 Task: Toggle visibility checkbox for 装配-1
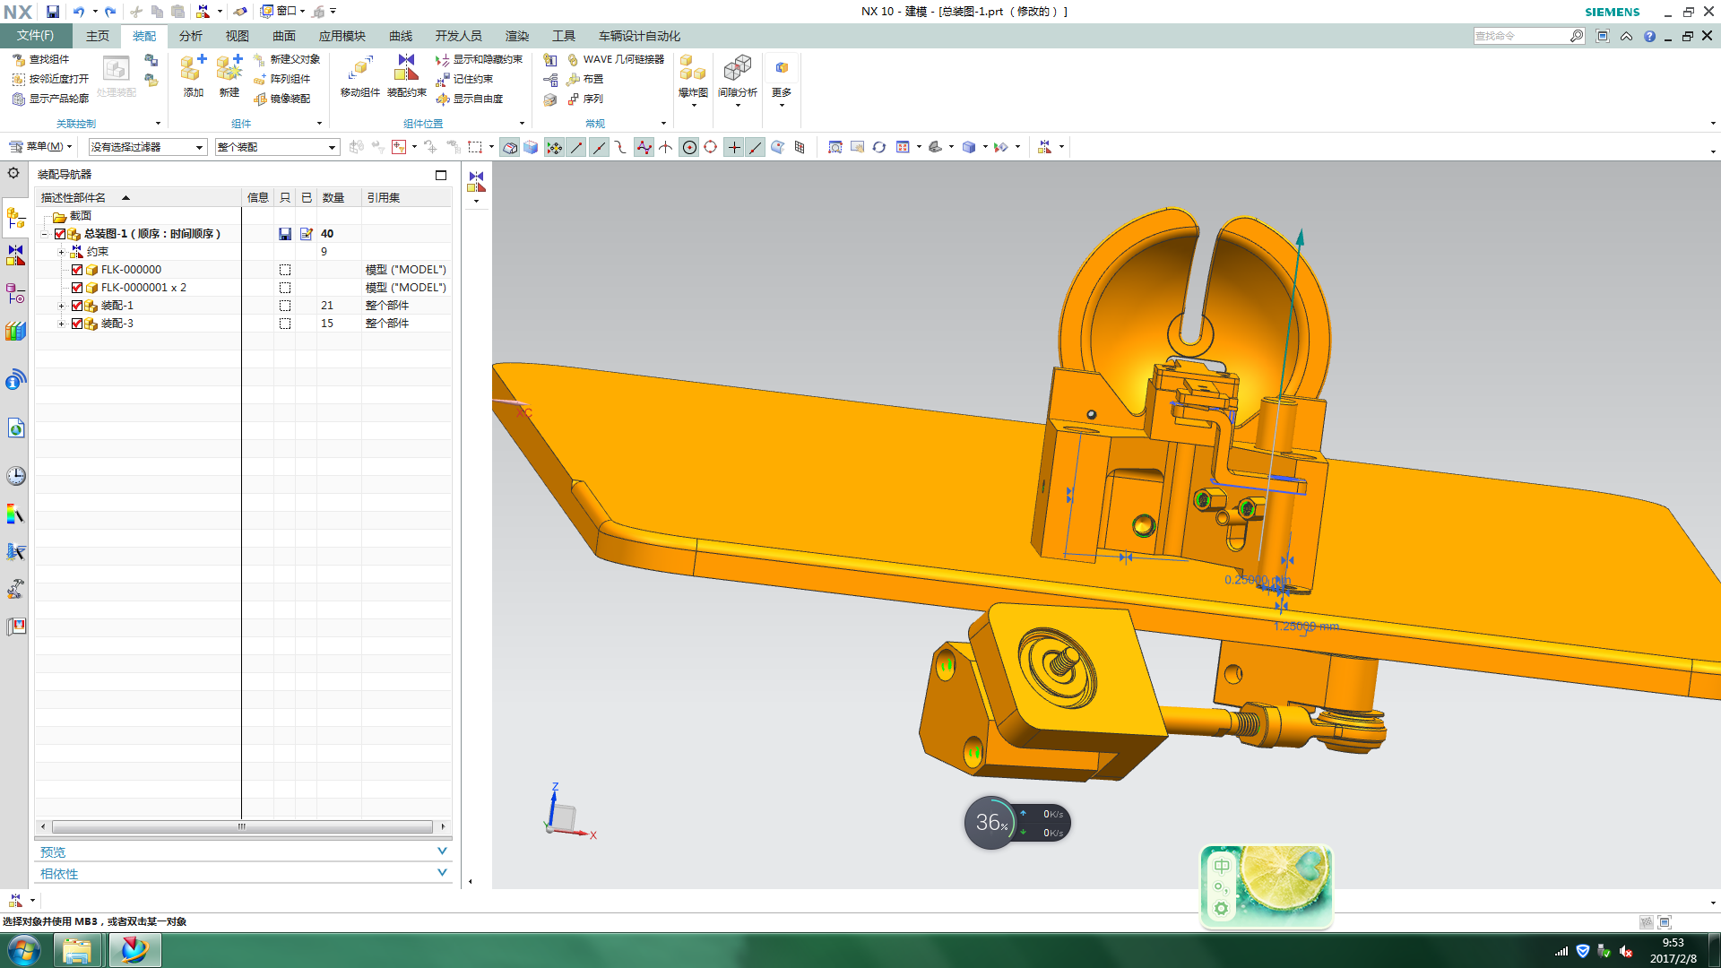coord(77,306)
